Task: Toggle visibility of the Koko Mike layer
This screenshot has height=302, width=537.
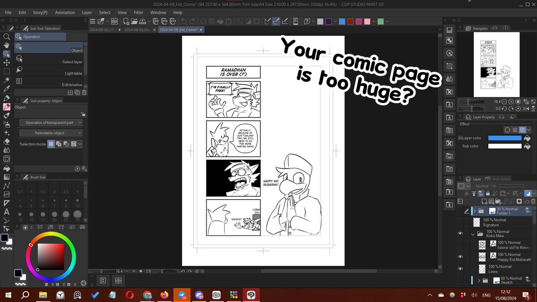Action: [460, 234]
